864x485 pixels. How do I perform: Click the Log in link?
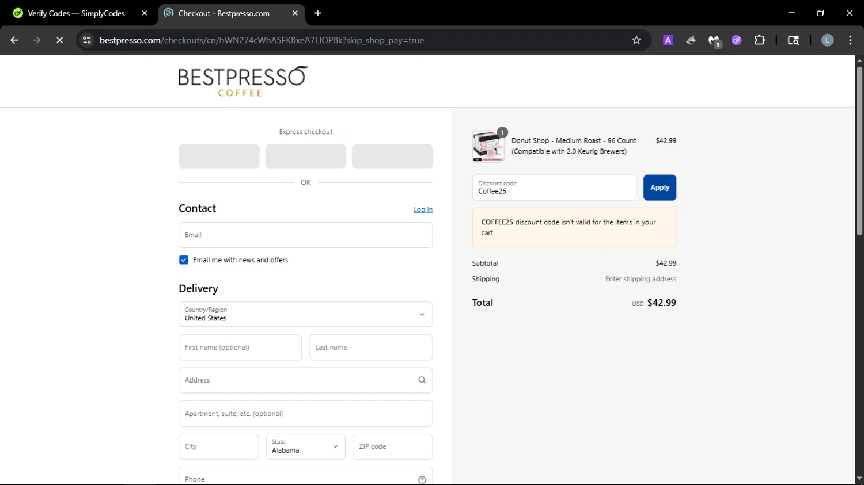pyautogui.click(x=423, y=209)
